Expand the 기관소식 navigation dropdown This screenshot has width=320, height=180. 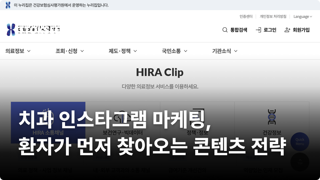point(224,51)
